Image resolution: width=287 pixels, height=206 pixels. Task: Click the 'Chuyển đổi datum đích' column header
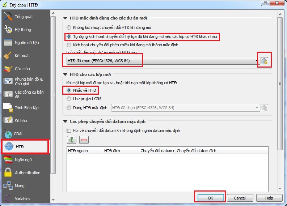pyautogui.click(x=222, y=151)
